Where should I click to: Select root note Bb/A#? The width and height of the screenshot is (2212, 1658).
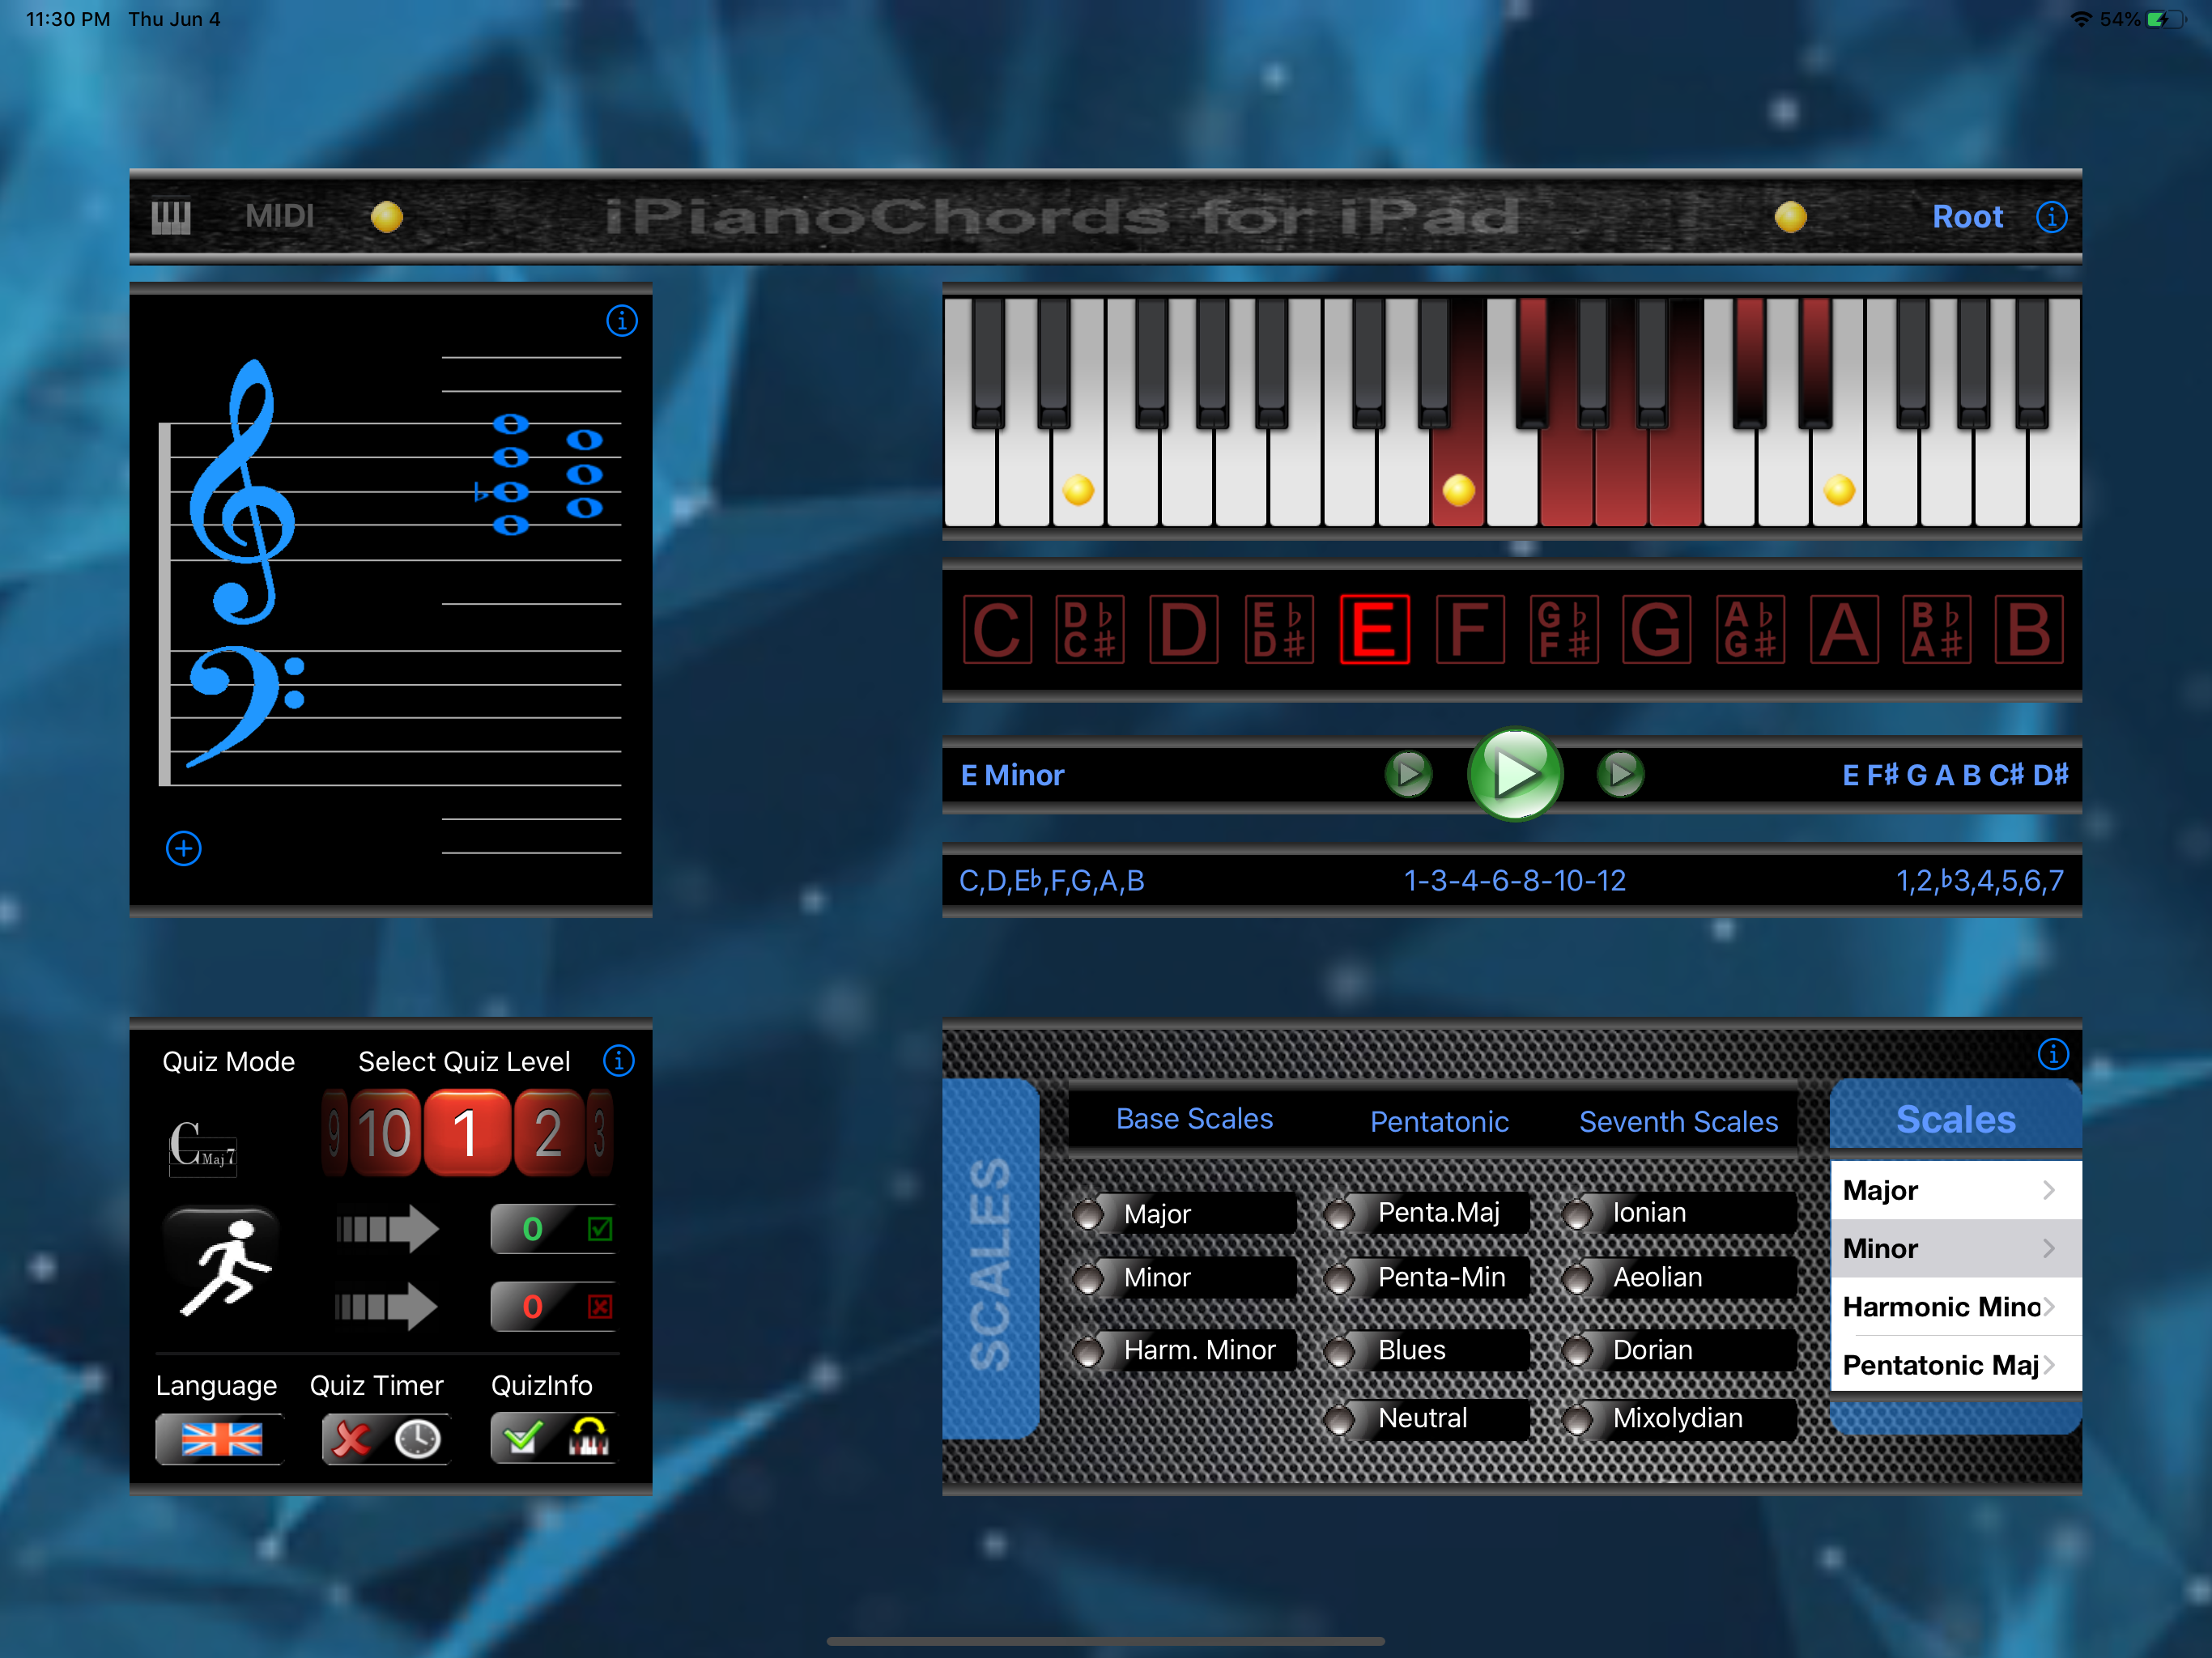pyautogui.click(x=1938, y=629)
